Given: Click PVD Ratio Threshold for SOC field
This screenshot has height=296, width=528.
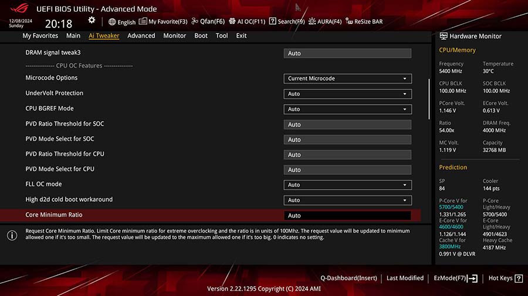Looking at the screenshot, I should tap(347, 125).
